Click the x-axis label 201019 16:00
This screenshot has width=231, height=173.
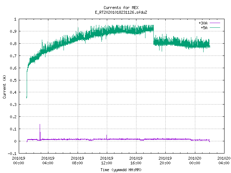136,161
